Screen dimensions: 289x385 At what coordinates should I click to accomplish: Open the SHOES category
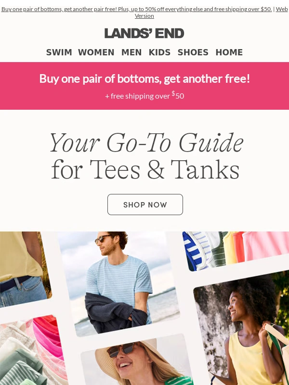tap(193, 52)
